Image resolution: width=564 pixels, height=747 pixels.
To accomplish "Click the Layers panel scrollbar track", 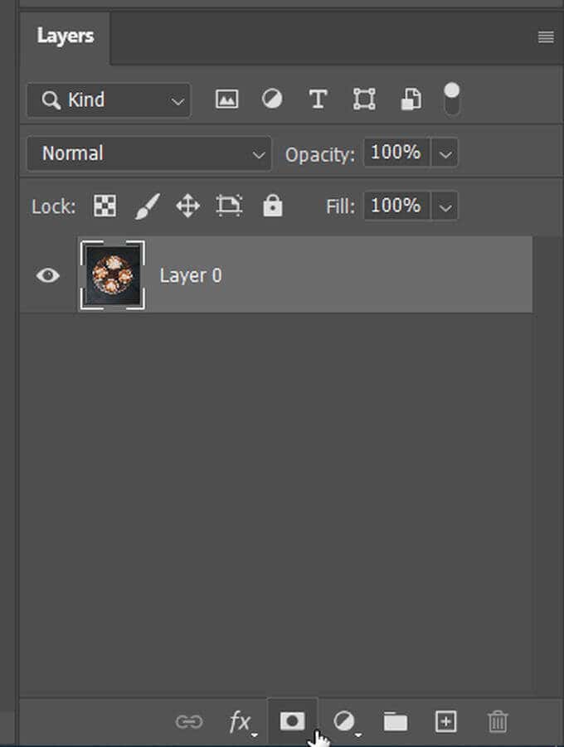I will pos(547,467).
